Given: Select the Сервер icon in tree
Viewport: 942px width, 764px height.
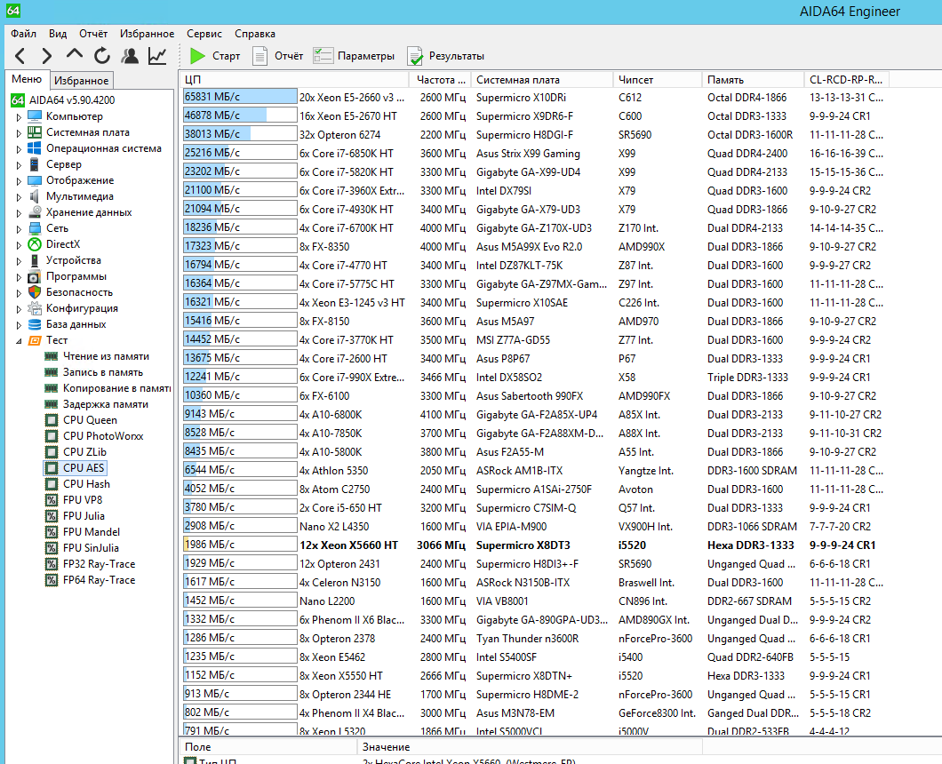Looking at the screenshot, I should [35, 164].
